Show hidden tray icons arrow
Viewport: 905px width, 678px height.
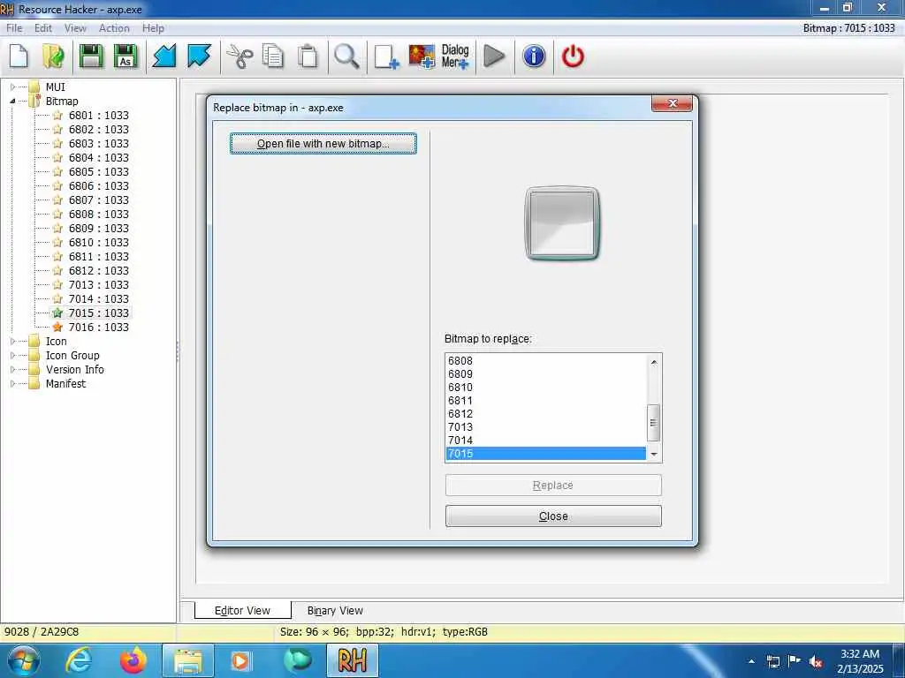[x=751, y=661]
